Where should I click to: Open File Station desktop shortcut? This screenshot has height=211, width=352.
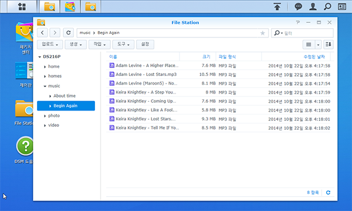point(24,113)
